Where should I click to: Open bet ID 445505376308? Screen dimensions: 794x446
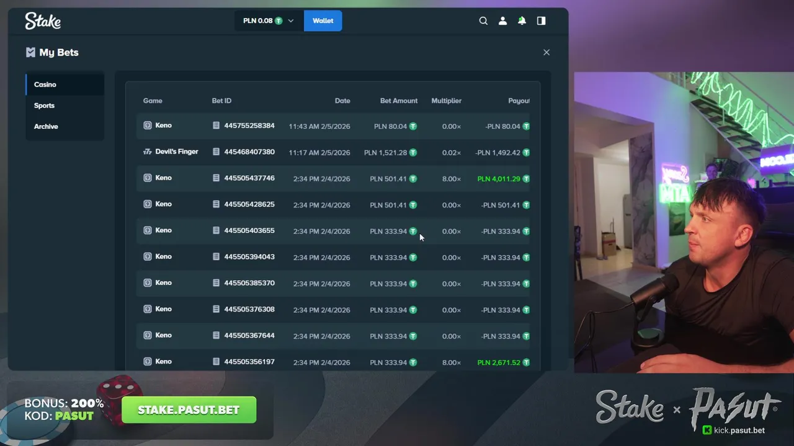(249, 309)
